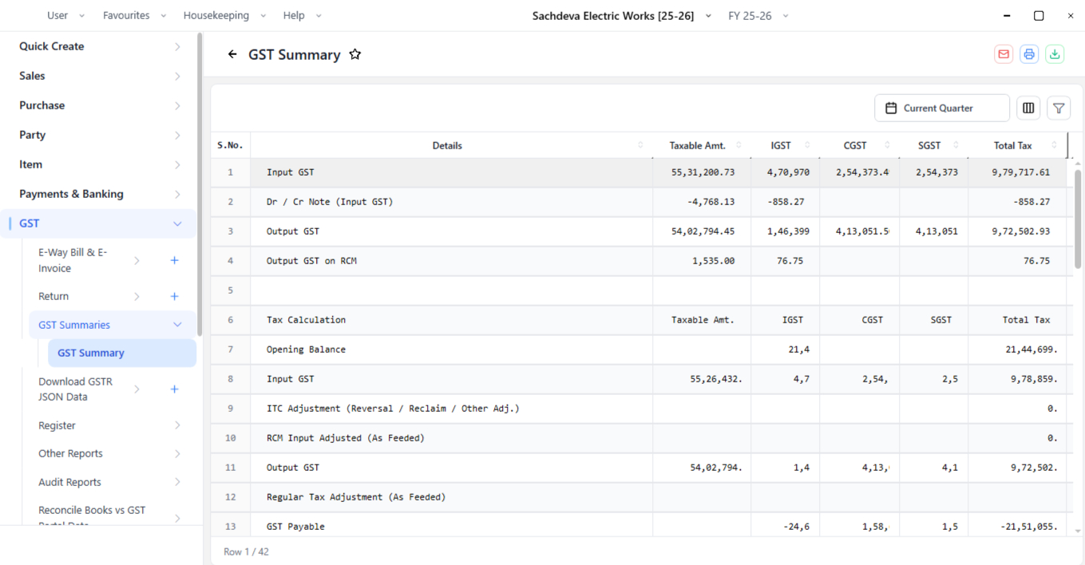This screenshot has height=565, width=1085.
Task: Expand the Sales section
Action: point(100,76)
